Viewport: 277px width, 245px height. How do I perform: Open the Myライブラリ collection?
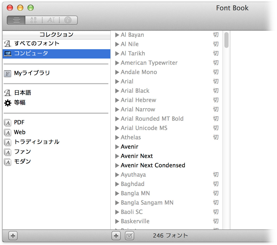56,73
